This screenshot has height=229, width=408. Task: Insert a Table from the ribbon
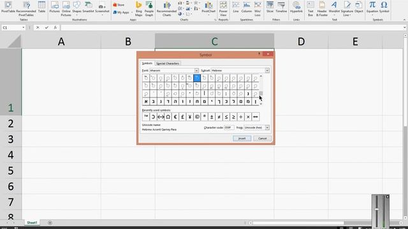pos(41,8)
